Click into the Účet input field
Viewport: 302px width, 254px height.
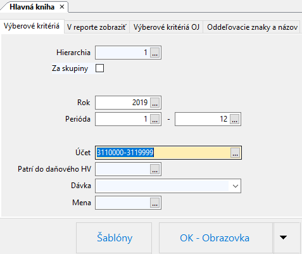pyautogui.click(x=163, y=153)
